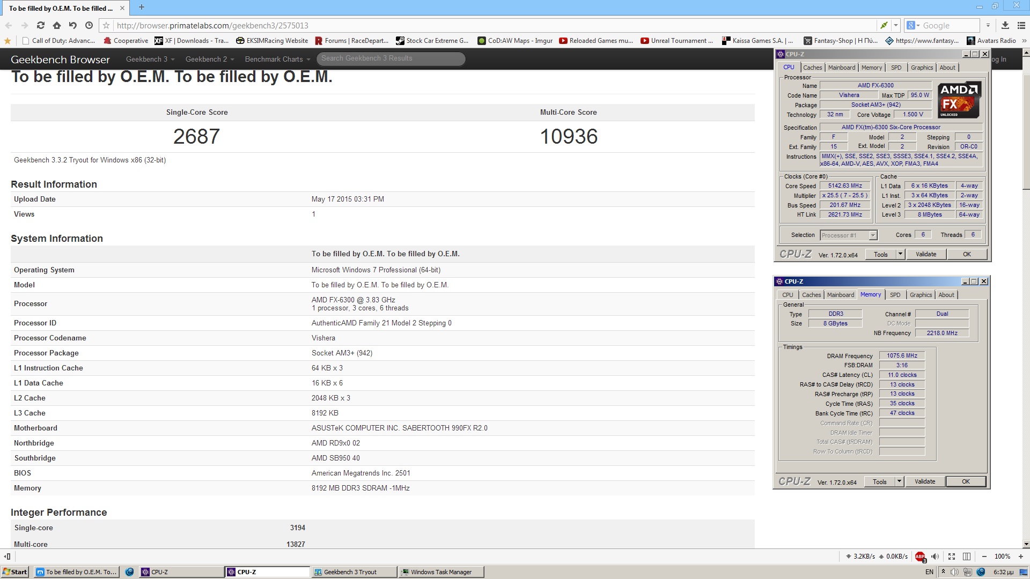
Task: Close the Geekbench result browser tab
Action: [122, 8]
